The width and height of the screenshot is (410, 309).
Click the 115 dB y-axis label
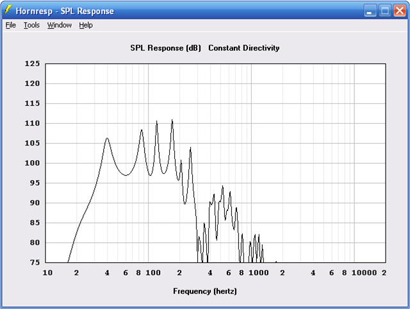click(32, 103)
